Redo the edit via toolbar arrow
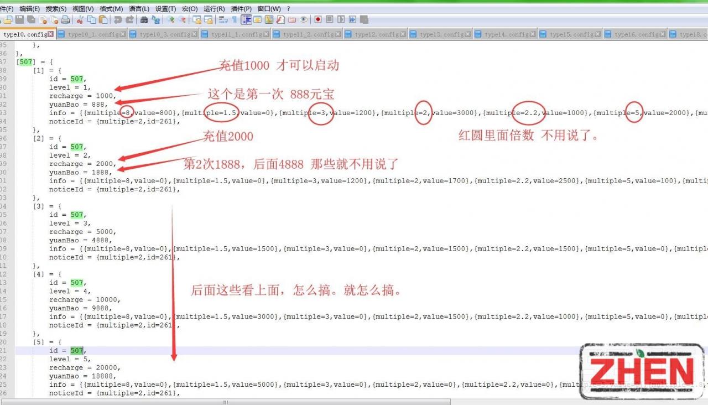 (129, 19)
